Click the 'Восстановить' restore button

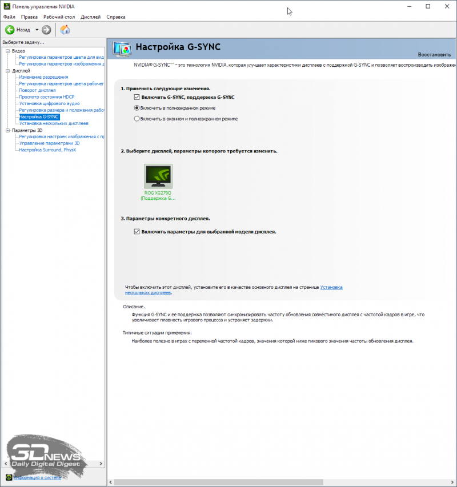pyautogui.click(x=434, y=55)
